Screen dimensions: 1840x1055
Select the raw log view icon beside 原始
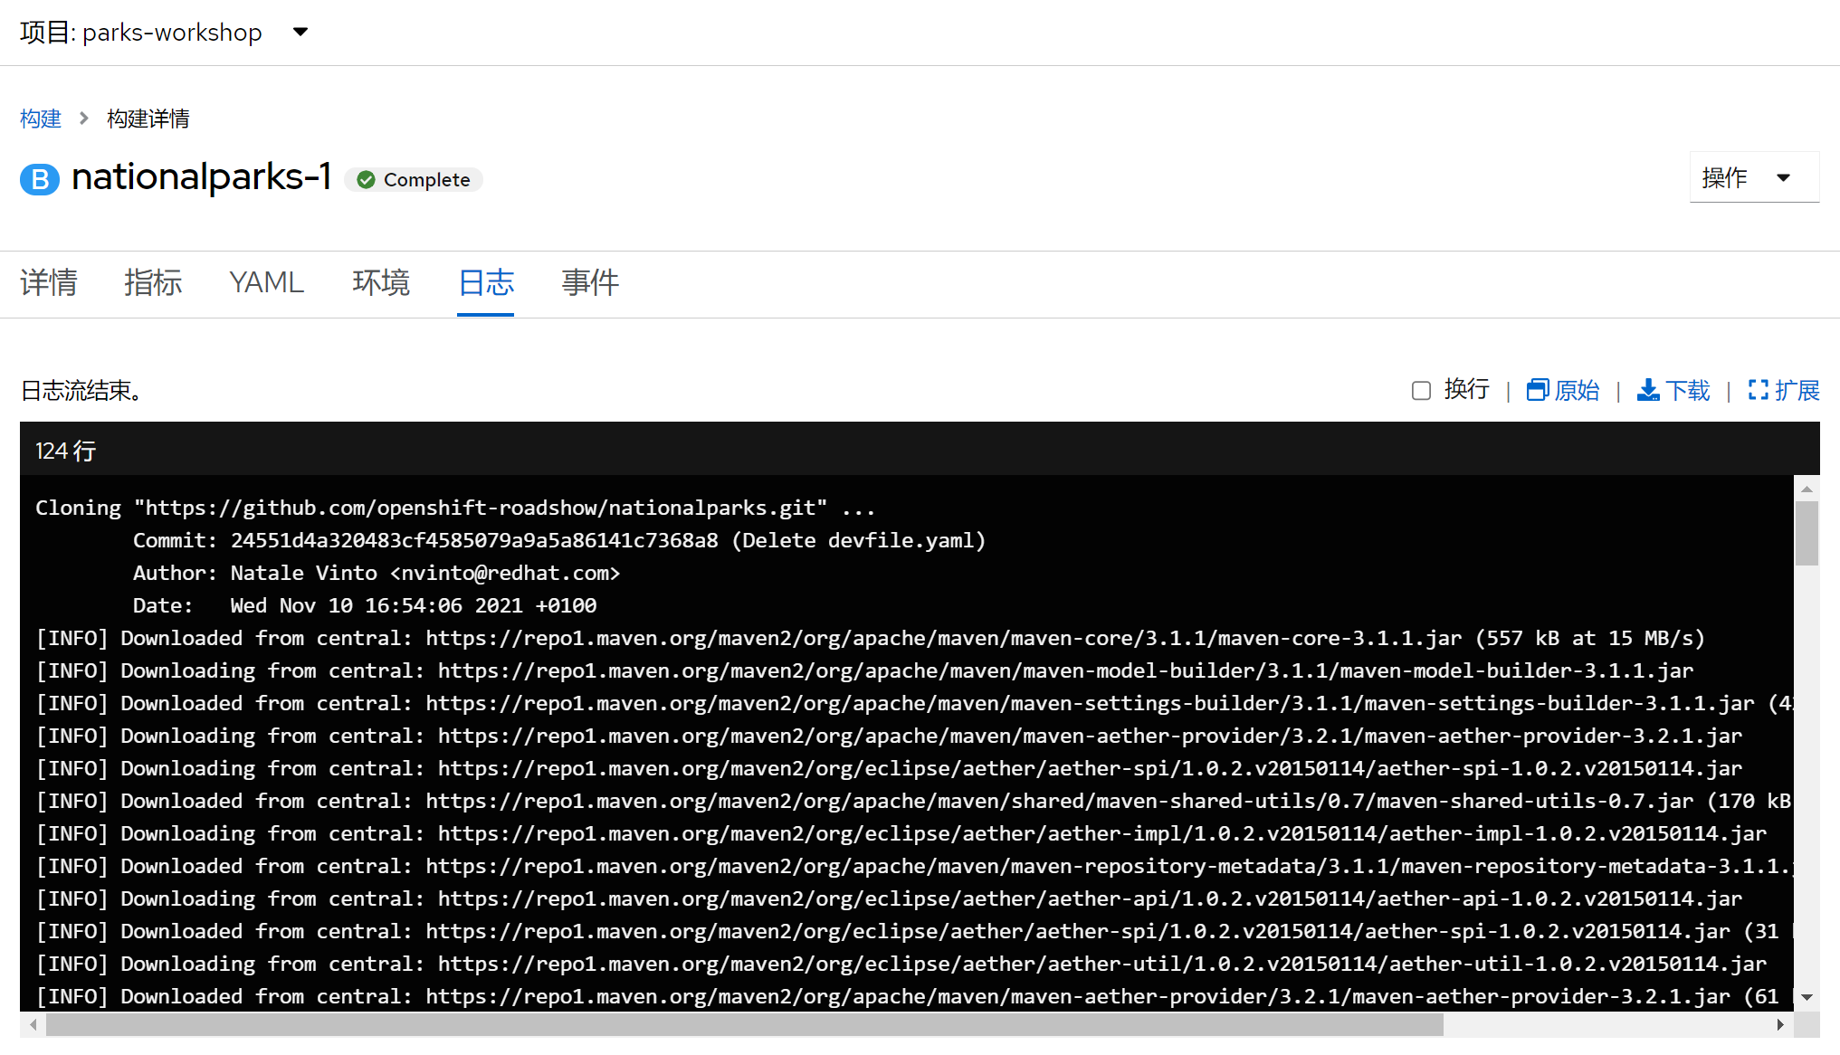[x=1538, y=389]
